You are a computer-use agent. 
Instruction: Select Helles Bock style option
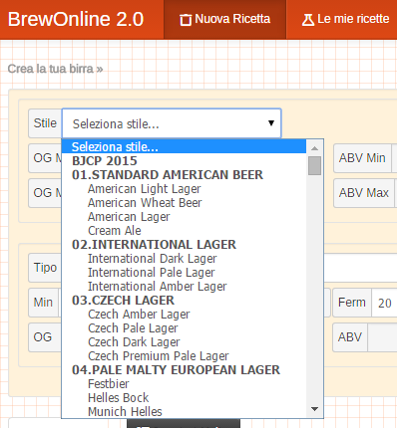(118, 398)
